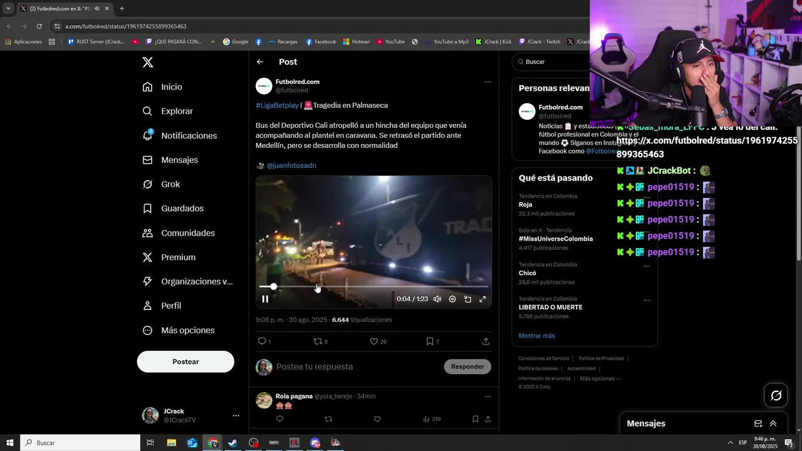Seek on the video progress bar
Screen dimensions: 802x451
click(374, 286)
